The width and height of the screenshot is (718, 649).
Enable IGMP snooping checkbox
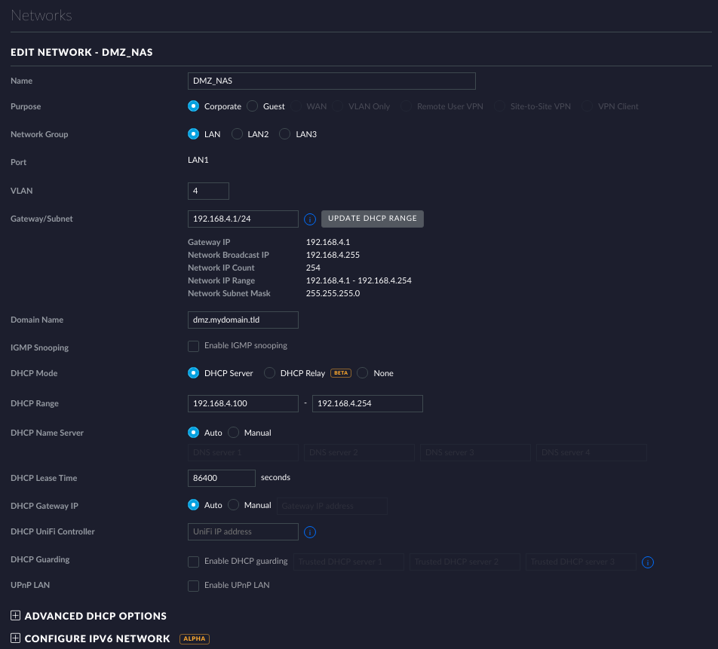click(194, 346)
